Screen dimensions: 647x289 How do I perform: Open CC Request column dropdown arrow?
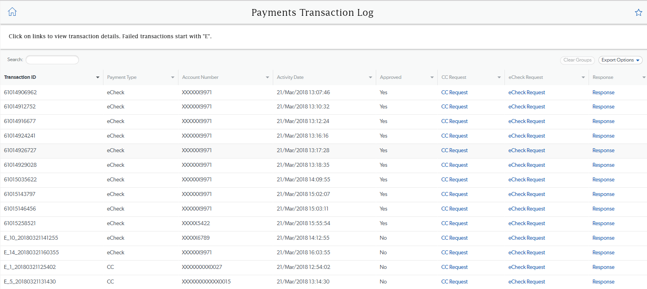(499, 77)
